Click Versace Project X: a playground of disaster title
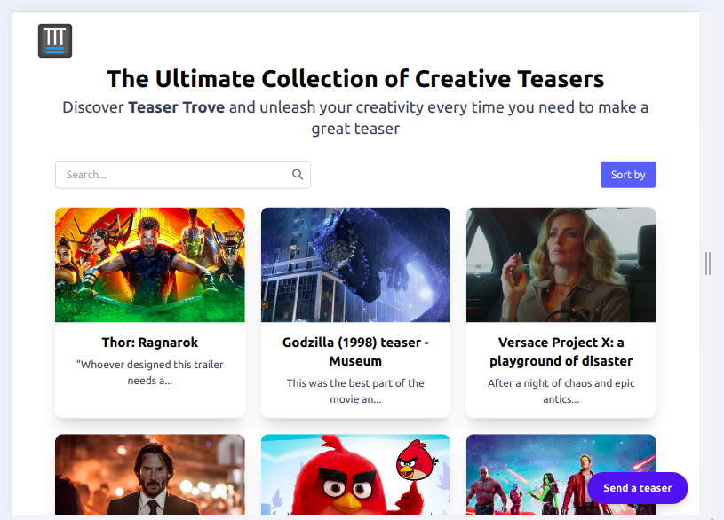The height and width of the screenshot is (520, 724). coord(561,351)
